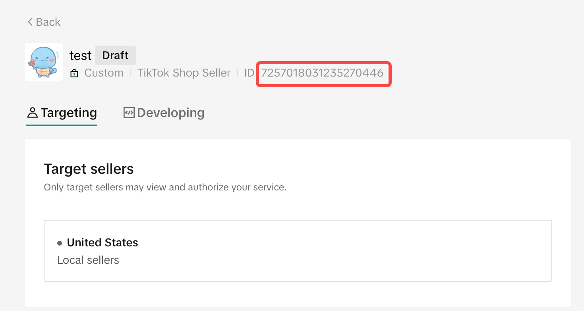
Task: Click the TikTok Shop Seller label
Action: coord(184,73)
